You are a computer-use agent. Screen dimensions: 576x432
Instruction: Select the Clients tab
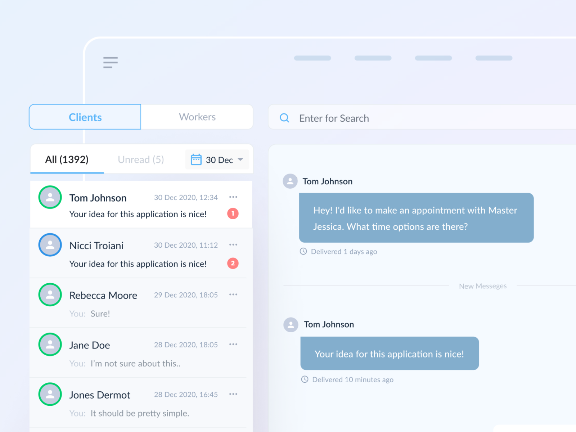[x=85, y=117]
